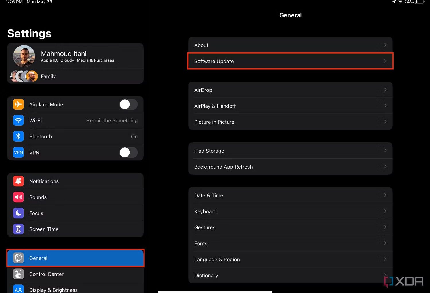Tap the Control Center switches icon
Image resolution: width=430 pixels, height=293 pixels.
pyautogui.click(x=18, y=274)
